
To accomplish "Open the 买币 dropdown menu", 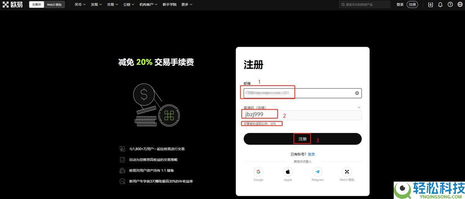I will pos(79,5).
